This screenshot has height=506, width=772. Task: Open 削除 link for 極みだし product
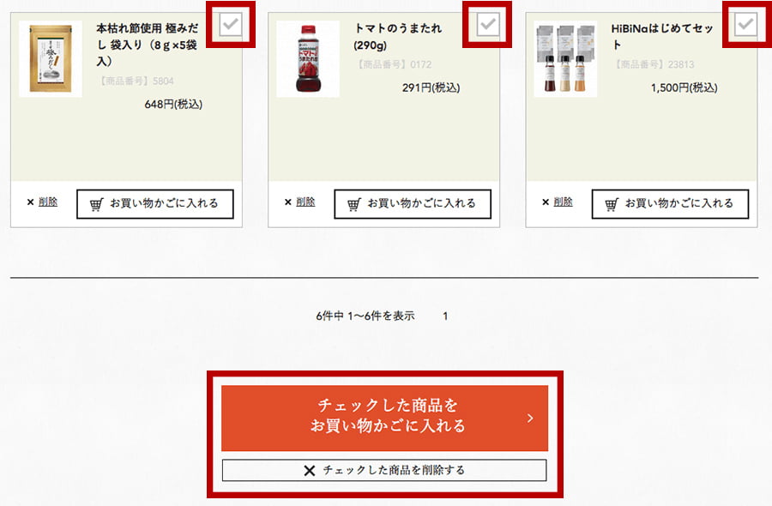(x=48, y=202)
